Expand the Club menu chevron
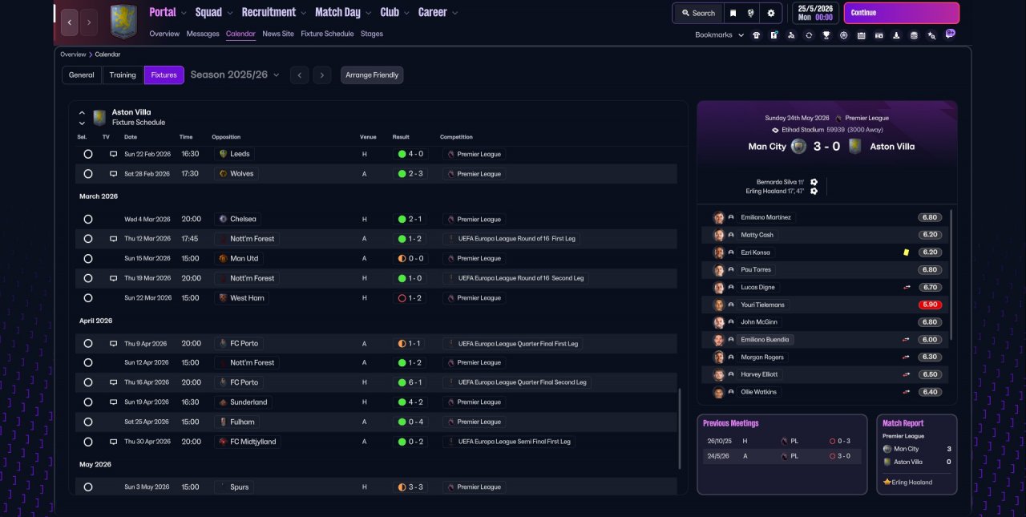Image resolution: width=1026 pixels, height=517 pixels. coord(406,13)
